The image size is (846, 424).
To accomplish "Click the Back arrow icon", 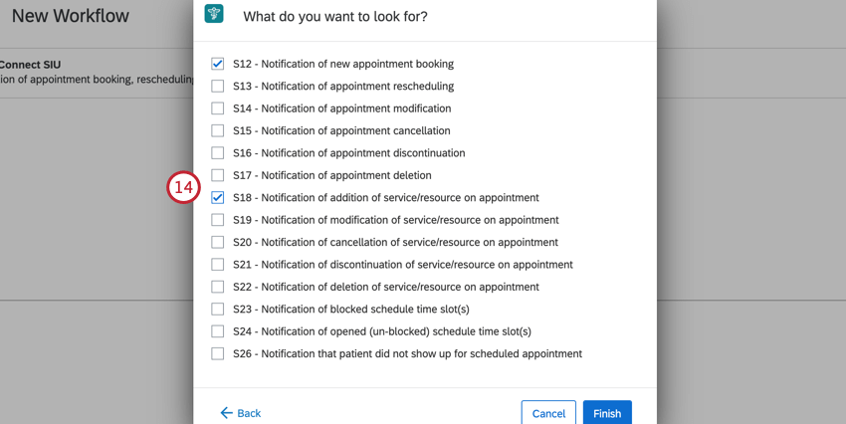I will [x=226, y=413].
